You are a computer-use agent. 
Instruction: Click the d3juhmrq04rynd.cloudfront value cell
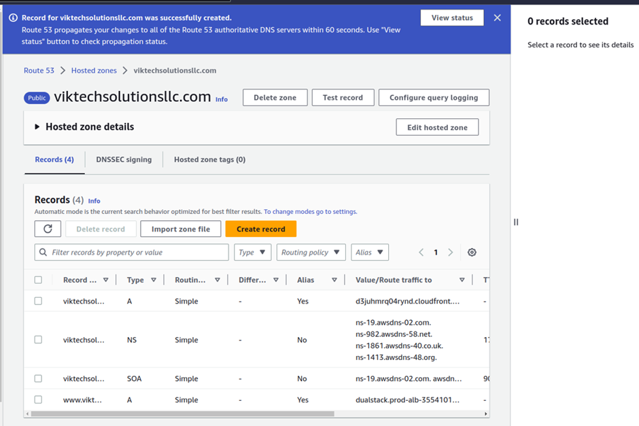point(407,301)
